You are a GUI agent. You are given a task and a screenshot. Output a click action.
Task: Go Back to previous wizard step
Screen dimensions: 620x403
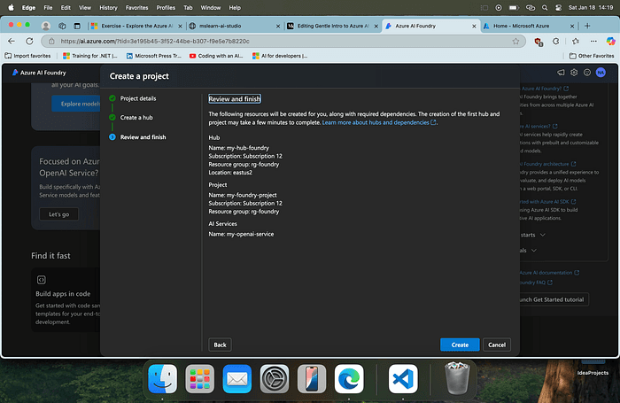(x=220, y=345)
